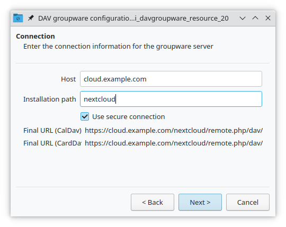Click the Installation path text field
This screenshot has height=227, width=286.
click(x=171, y=99)
